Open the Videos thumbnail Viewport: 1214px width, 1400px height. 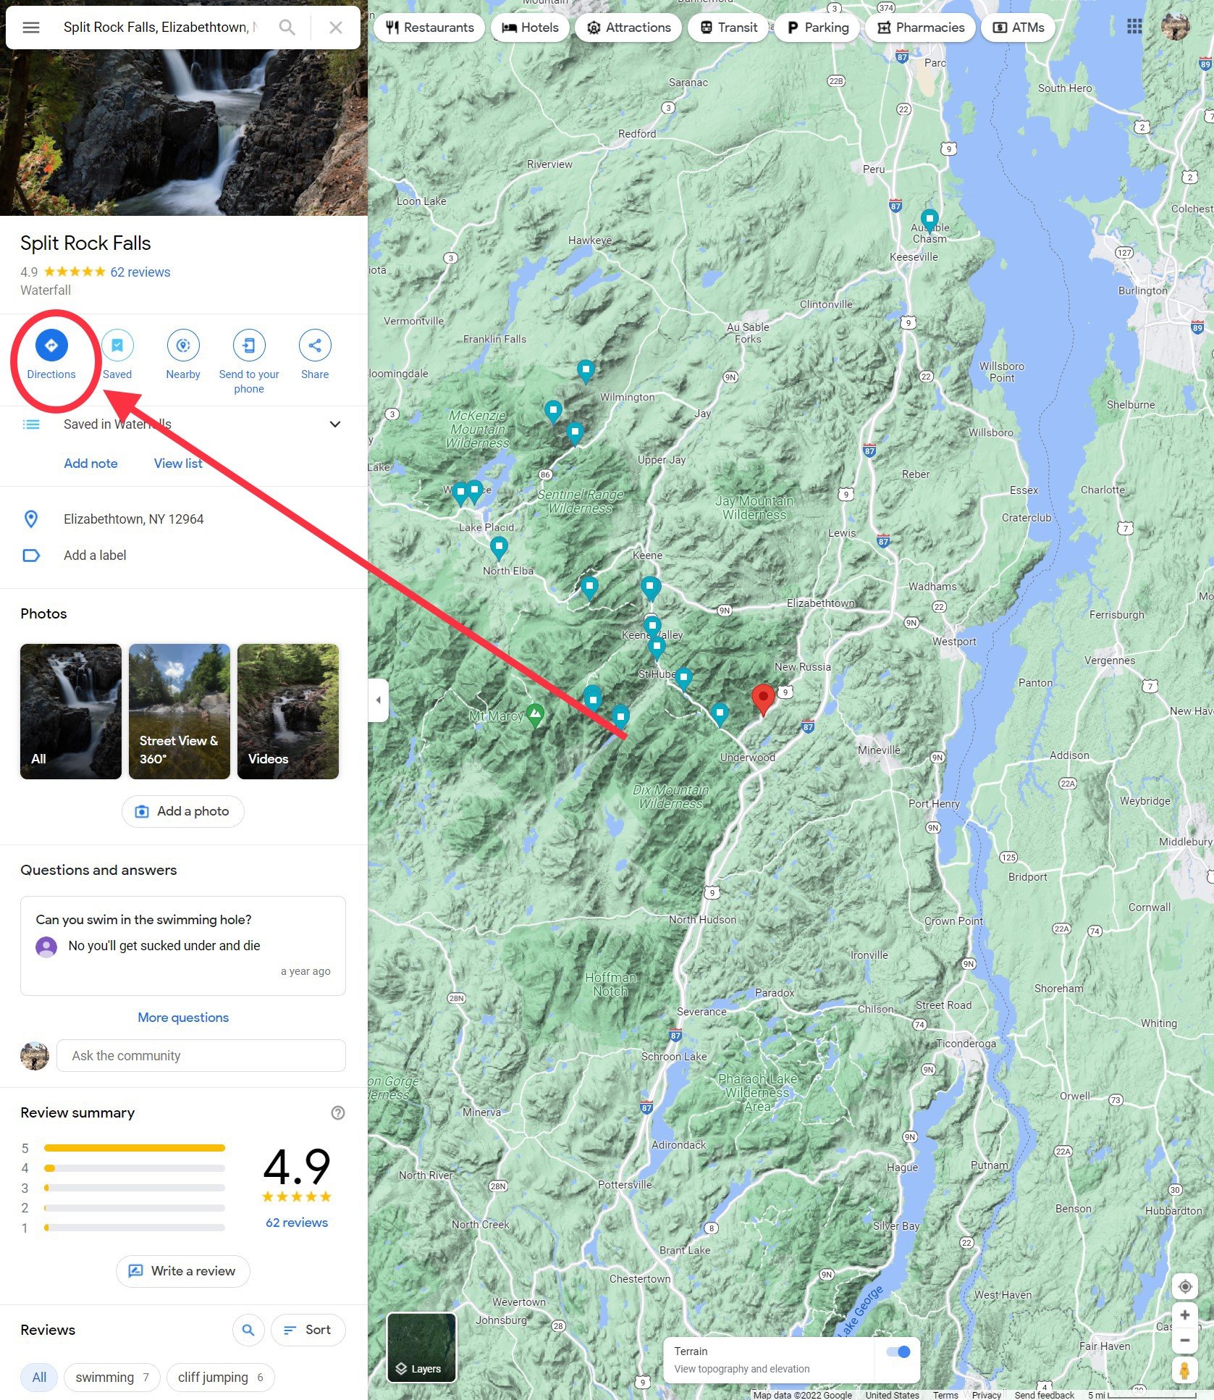(x=288, y=711)
